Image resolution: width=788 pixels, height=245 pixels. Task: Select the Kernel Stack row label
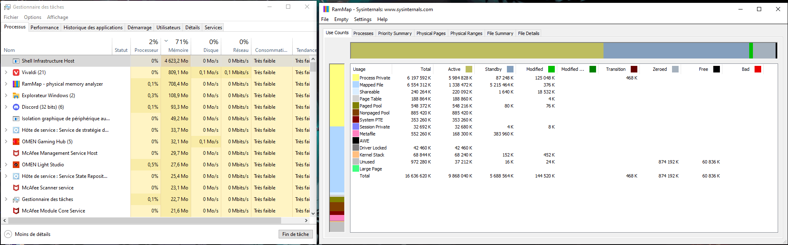pos(372,155)
